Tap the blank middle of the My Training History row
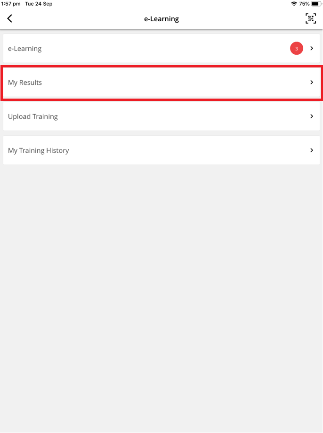This screenshot has width=323, height=433. 188,150
